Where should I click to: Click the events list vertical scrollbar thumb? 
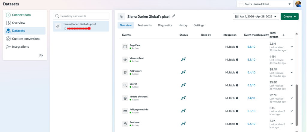(x=297, y=105)
